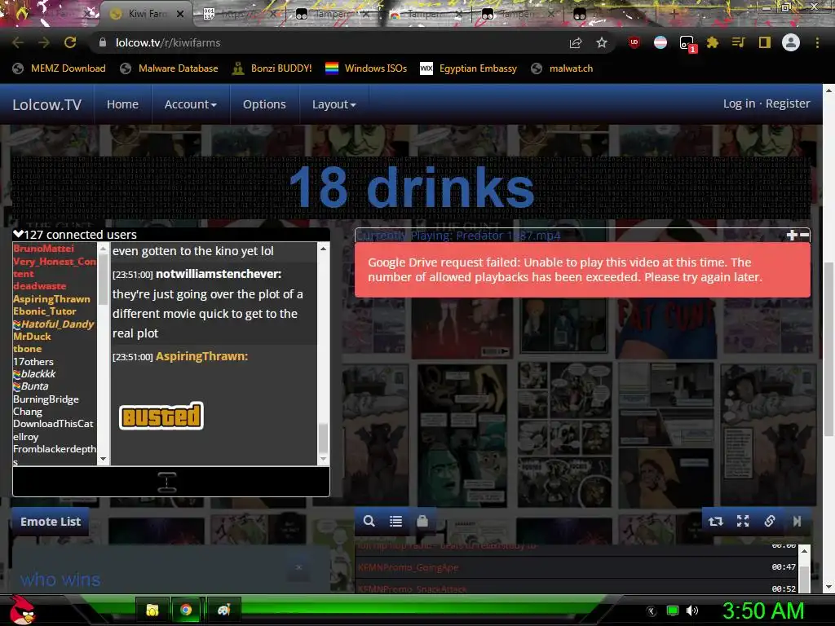Viewport: 835px width, 626px height.
Task: Click the Busted emote image in chat
Action: 161,416
